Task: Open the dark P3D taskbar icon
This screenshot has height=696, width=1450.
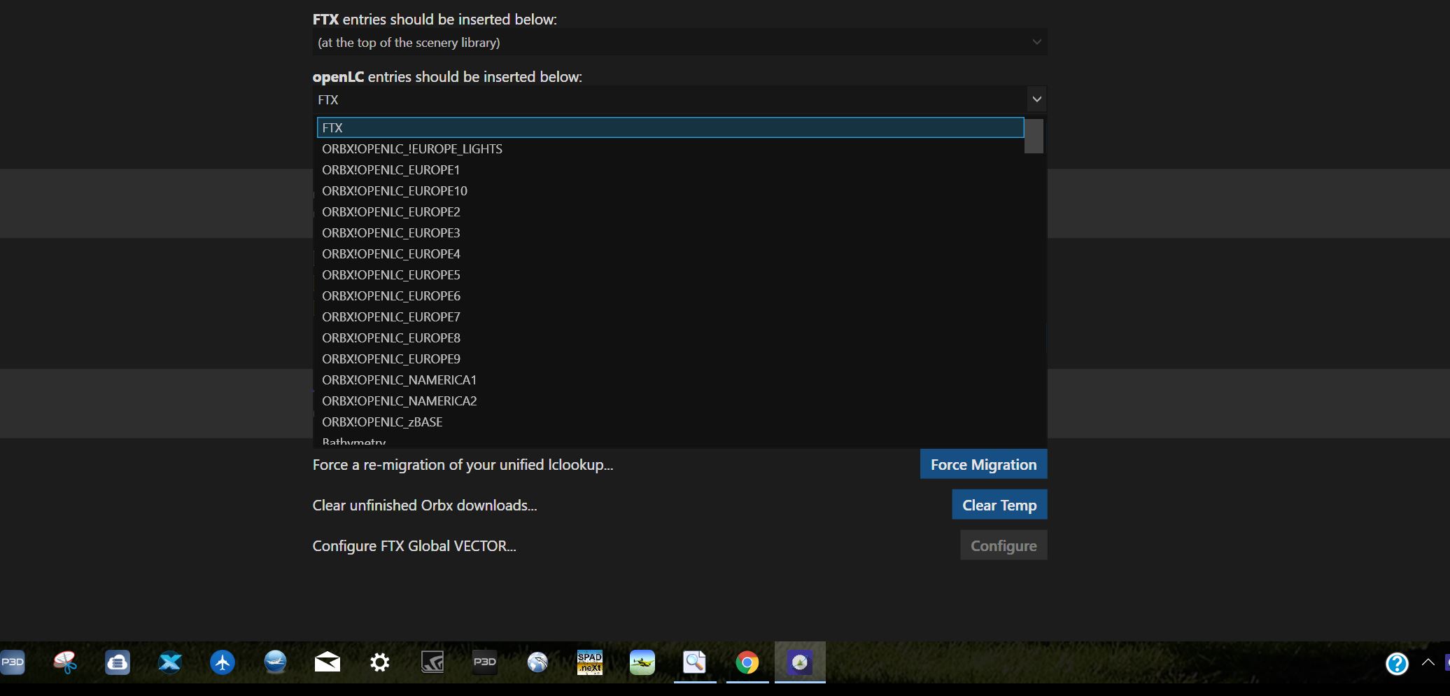Action: click(x=485, y=662)
